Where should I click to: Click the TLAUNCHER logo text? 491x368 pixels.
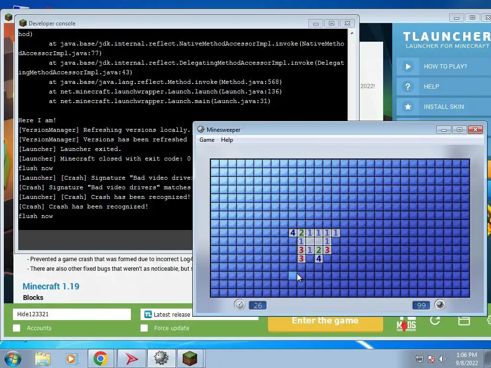[x=446, y=36]
